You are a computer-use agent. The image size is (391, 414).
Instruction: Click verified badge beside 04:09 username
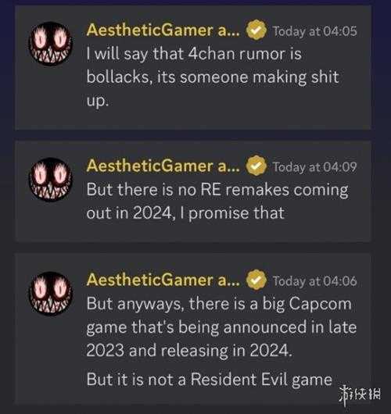point(256,166)
